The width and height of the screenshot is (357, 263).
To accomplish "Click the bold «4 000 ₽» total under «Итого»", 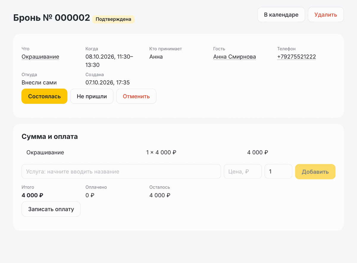I will click(x=32, y=195).
